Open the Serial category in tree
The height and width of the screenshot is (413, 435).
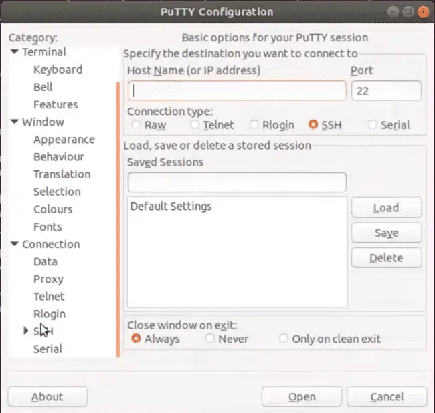tap(48, 349)
